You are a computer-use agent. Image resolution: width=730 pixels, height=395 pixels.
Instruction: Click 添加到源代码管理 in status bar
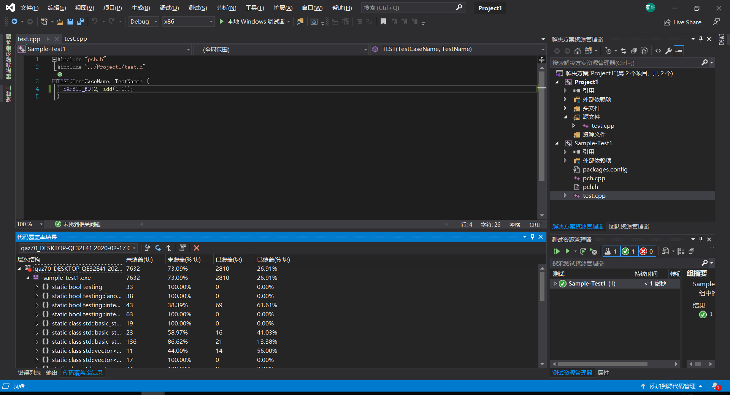[x=672, y=386]
